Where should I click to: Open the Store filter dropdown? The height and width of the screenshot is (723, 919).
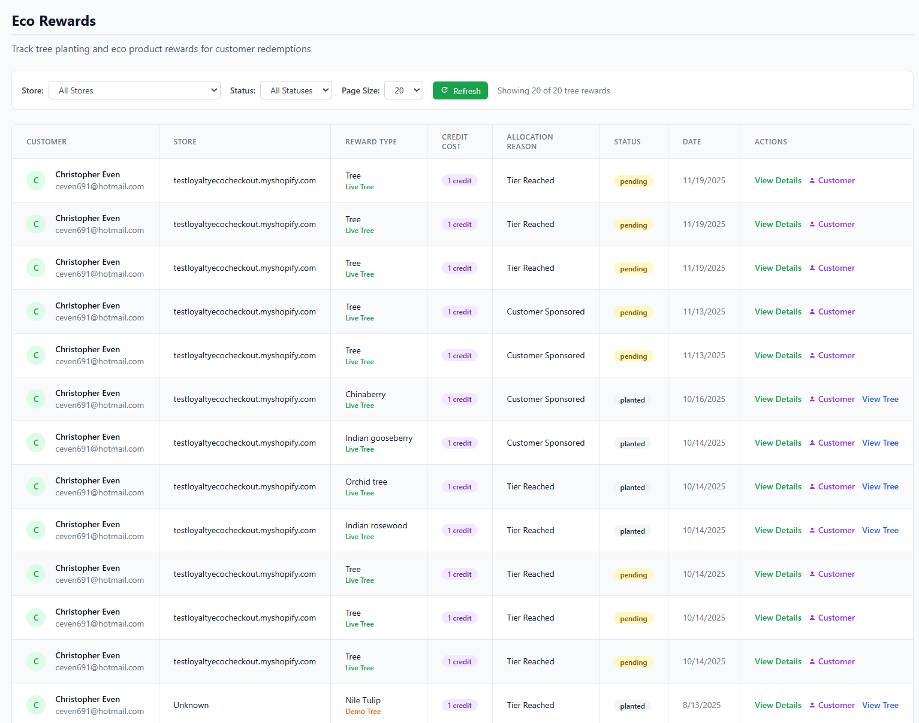click(x=134, y=90)
